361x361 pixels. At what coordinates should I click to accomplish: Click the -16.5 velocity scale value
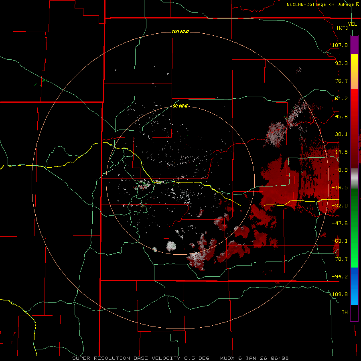pyautogui.click(x=340, y=188)
